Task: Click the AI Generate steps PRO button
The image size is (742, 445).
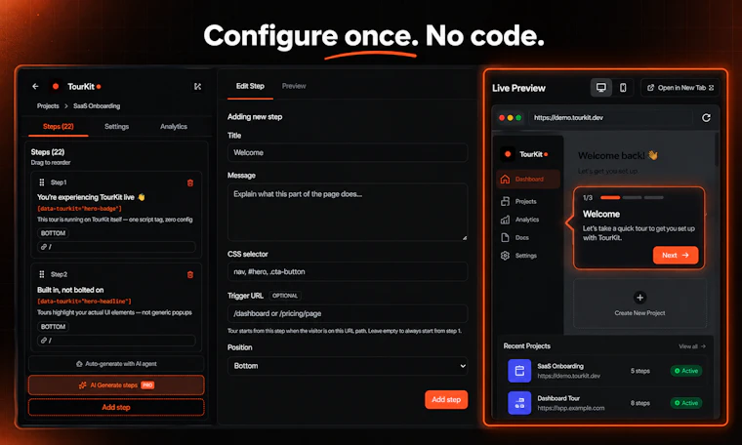Action: 116,384
